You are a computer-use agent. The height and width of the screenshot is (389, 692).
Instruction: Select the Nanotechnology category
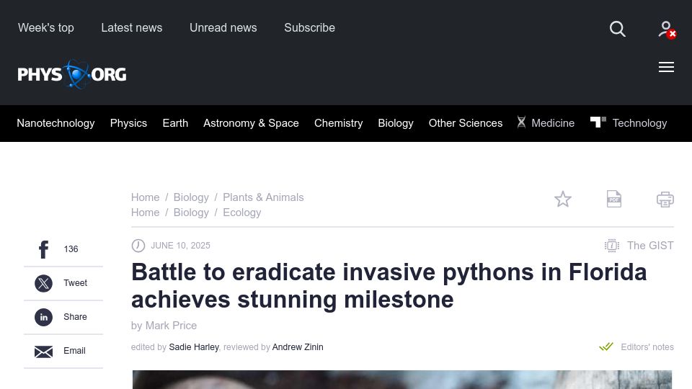click(x=56, y=123)
